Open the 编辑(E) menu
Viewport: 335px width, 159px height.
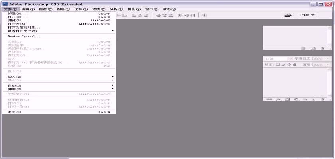[x=28, y=9]
